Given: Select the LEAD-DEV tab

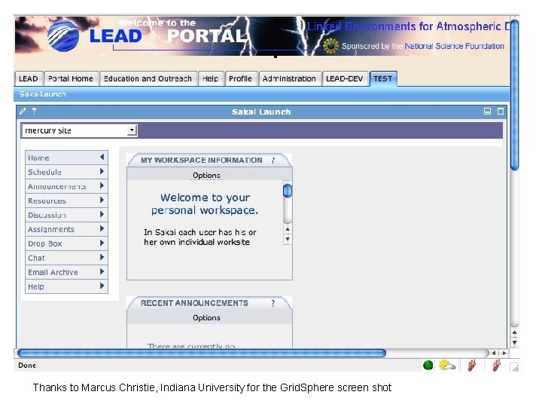Looking at the screenshot, I should (345, 78).
